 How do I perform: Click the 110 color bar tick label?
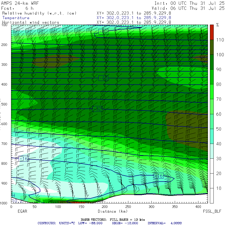coord(220,40)
